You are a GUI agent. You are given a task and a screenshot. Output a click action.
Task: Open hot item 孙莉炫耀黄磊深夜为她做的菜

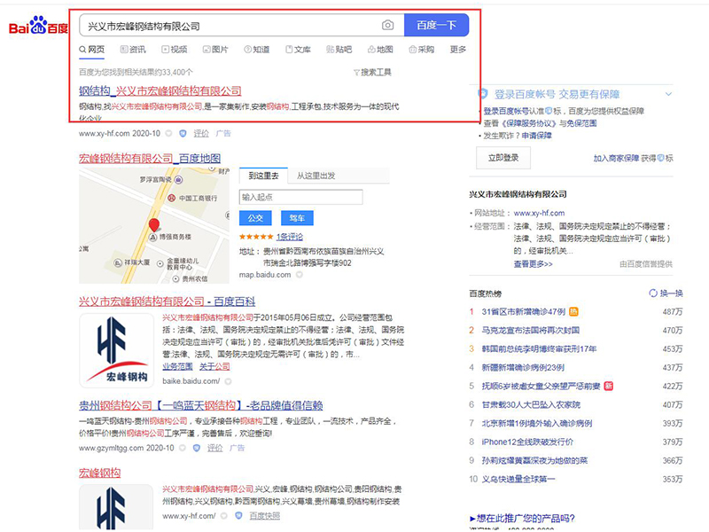[534, 460]
